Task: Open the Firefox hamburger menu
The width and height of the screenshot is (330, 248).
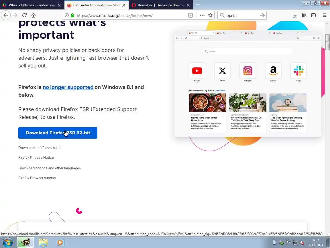Action: click(324, 15)
